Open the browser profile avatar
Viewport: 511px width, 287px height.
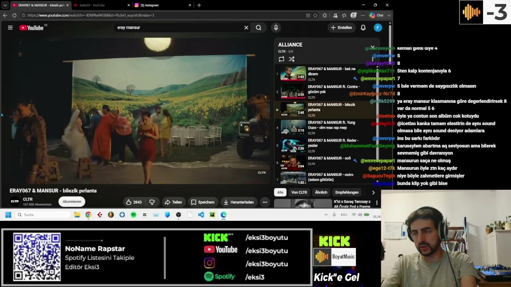coord(353,15)
